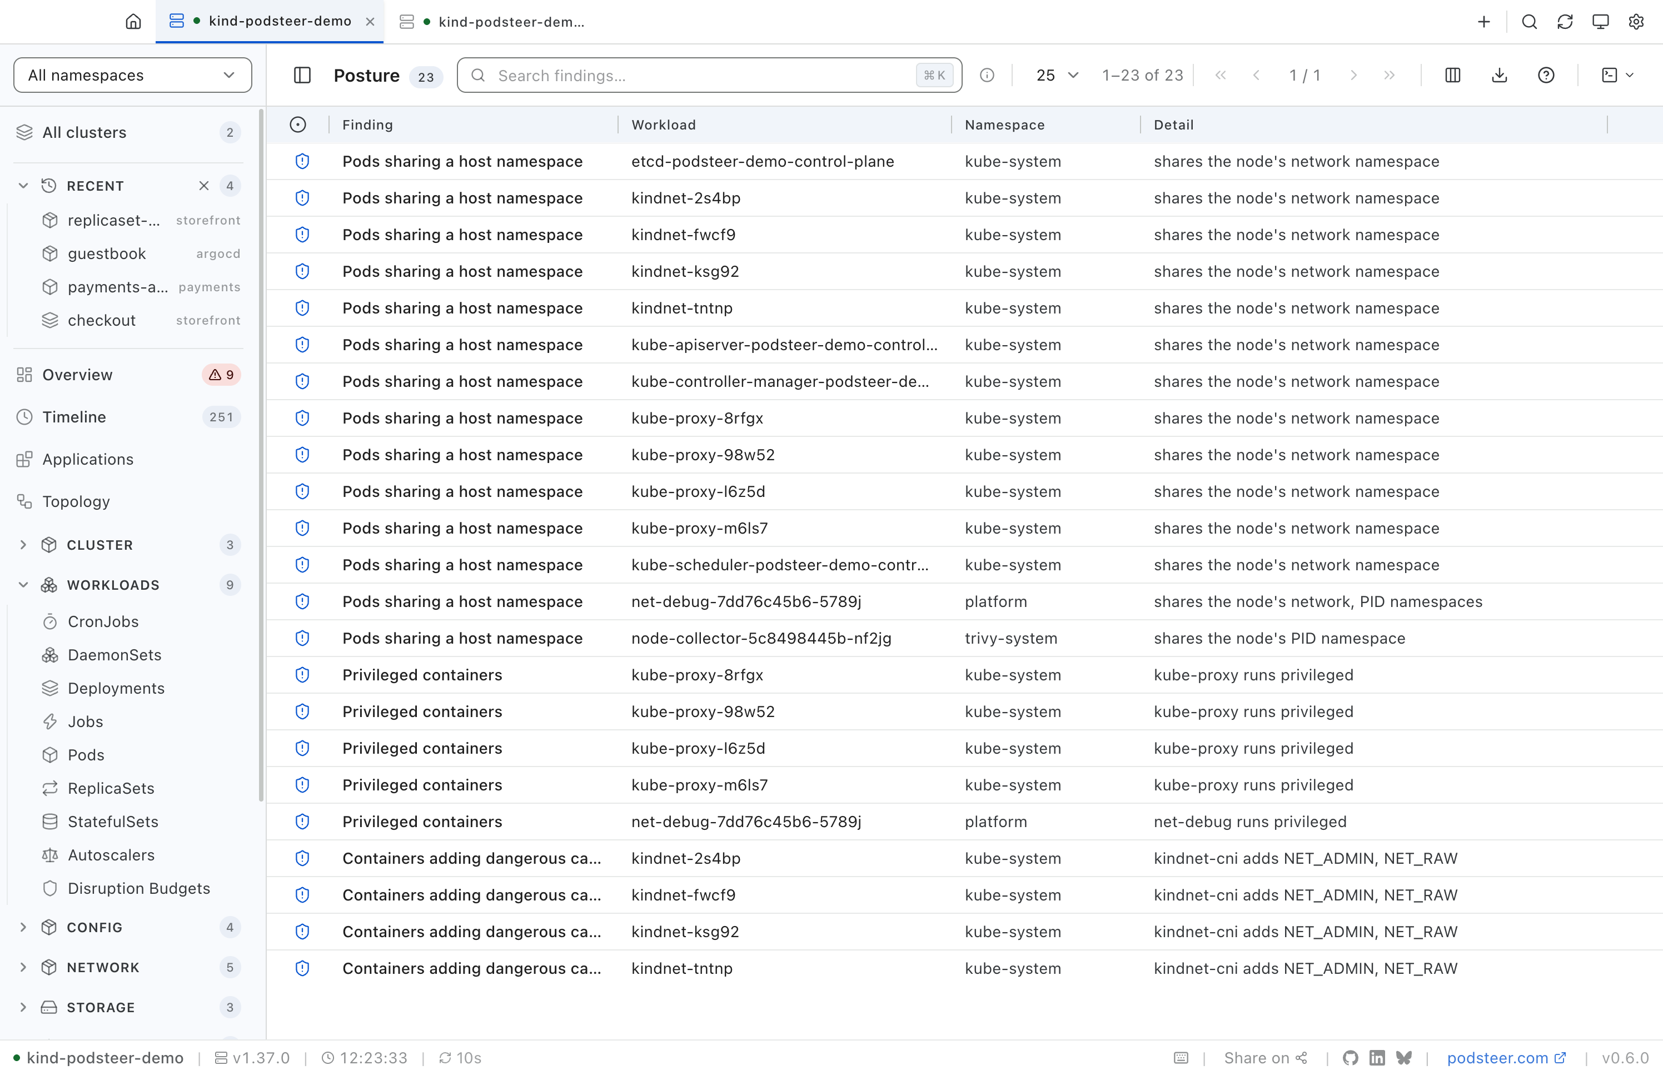This screenshot has width=1663, height=1075.
Task: Click the severity column header icon
Action: tap(298, 125)
